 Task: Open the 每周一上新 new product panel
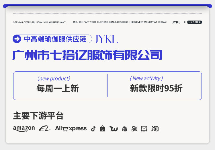(x=60, y=86)
